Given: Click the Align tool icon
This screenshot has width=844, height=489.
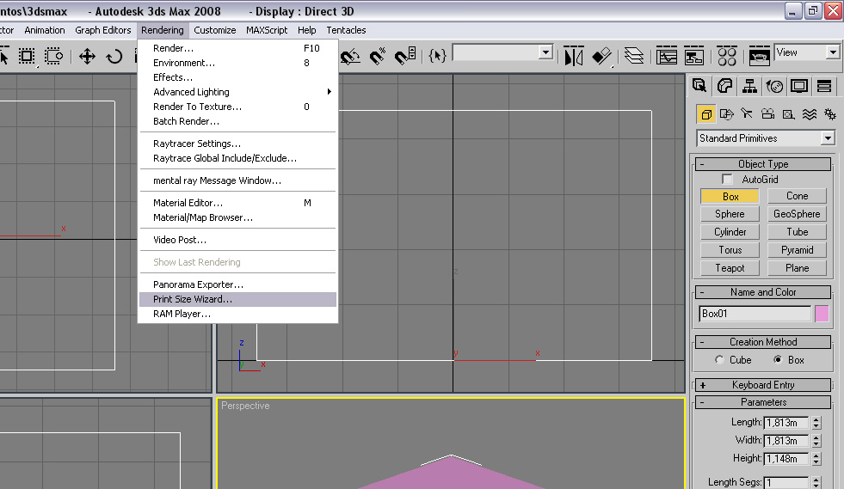Looking at the screenshot, I should [x=601, y=56].
